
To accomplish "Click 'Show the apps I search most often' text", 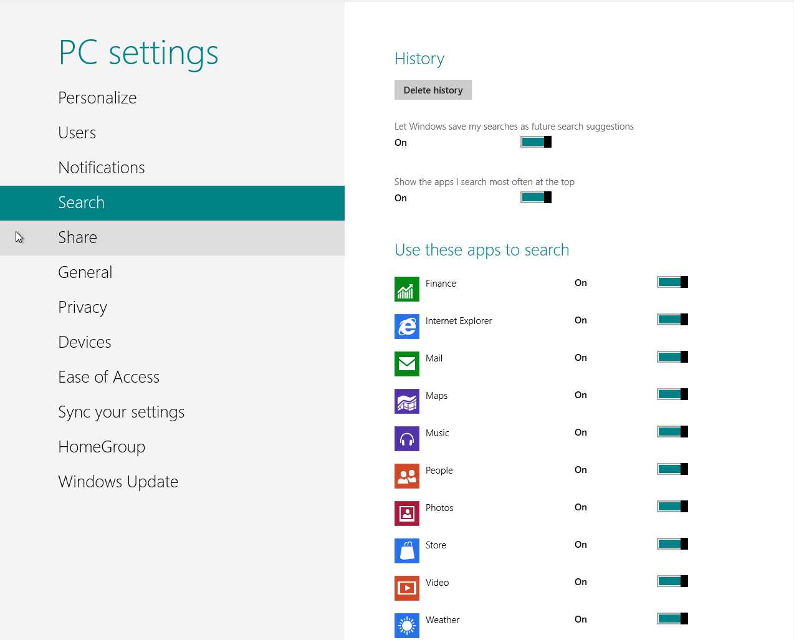I will click(484, 182).
